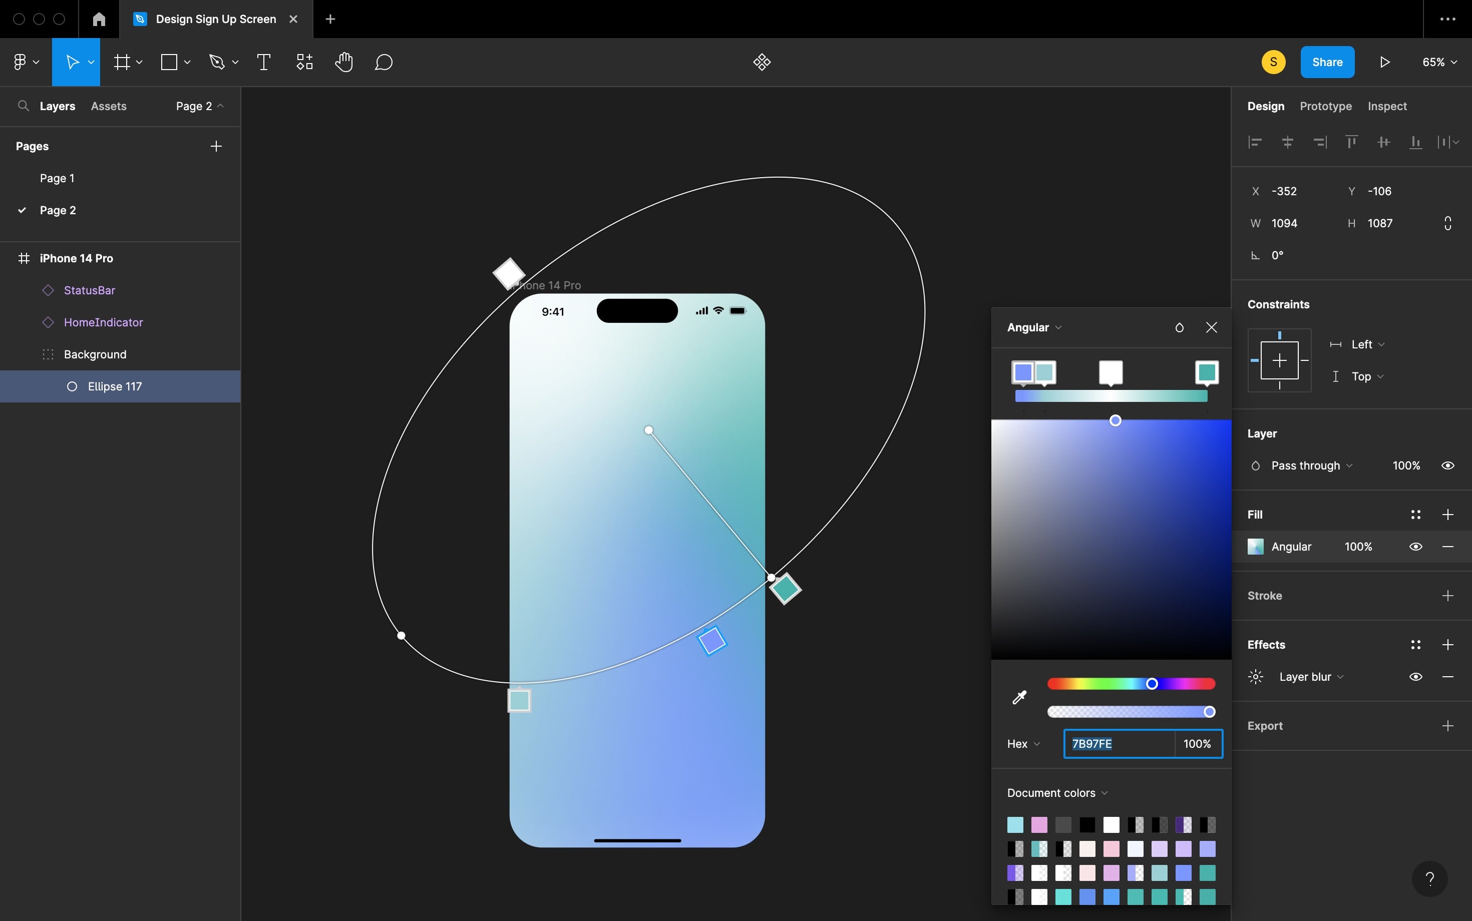Open the Assets tab
The height and width of the screenshot is (921, 1472).
(x=109, y=106)
